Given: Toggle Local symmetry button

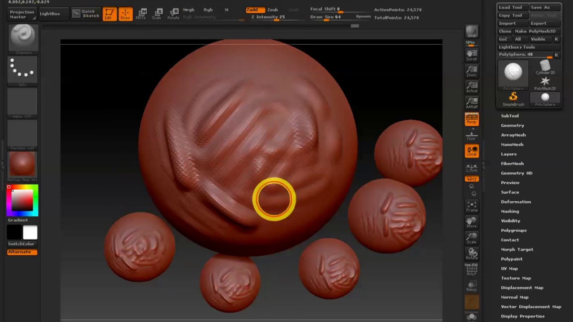Looking at the screenshot, I should pyautogui.click(x=472, y=151).
